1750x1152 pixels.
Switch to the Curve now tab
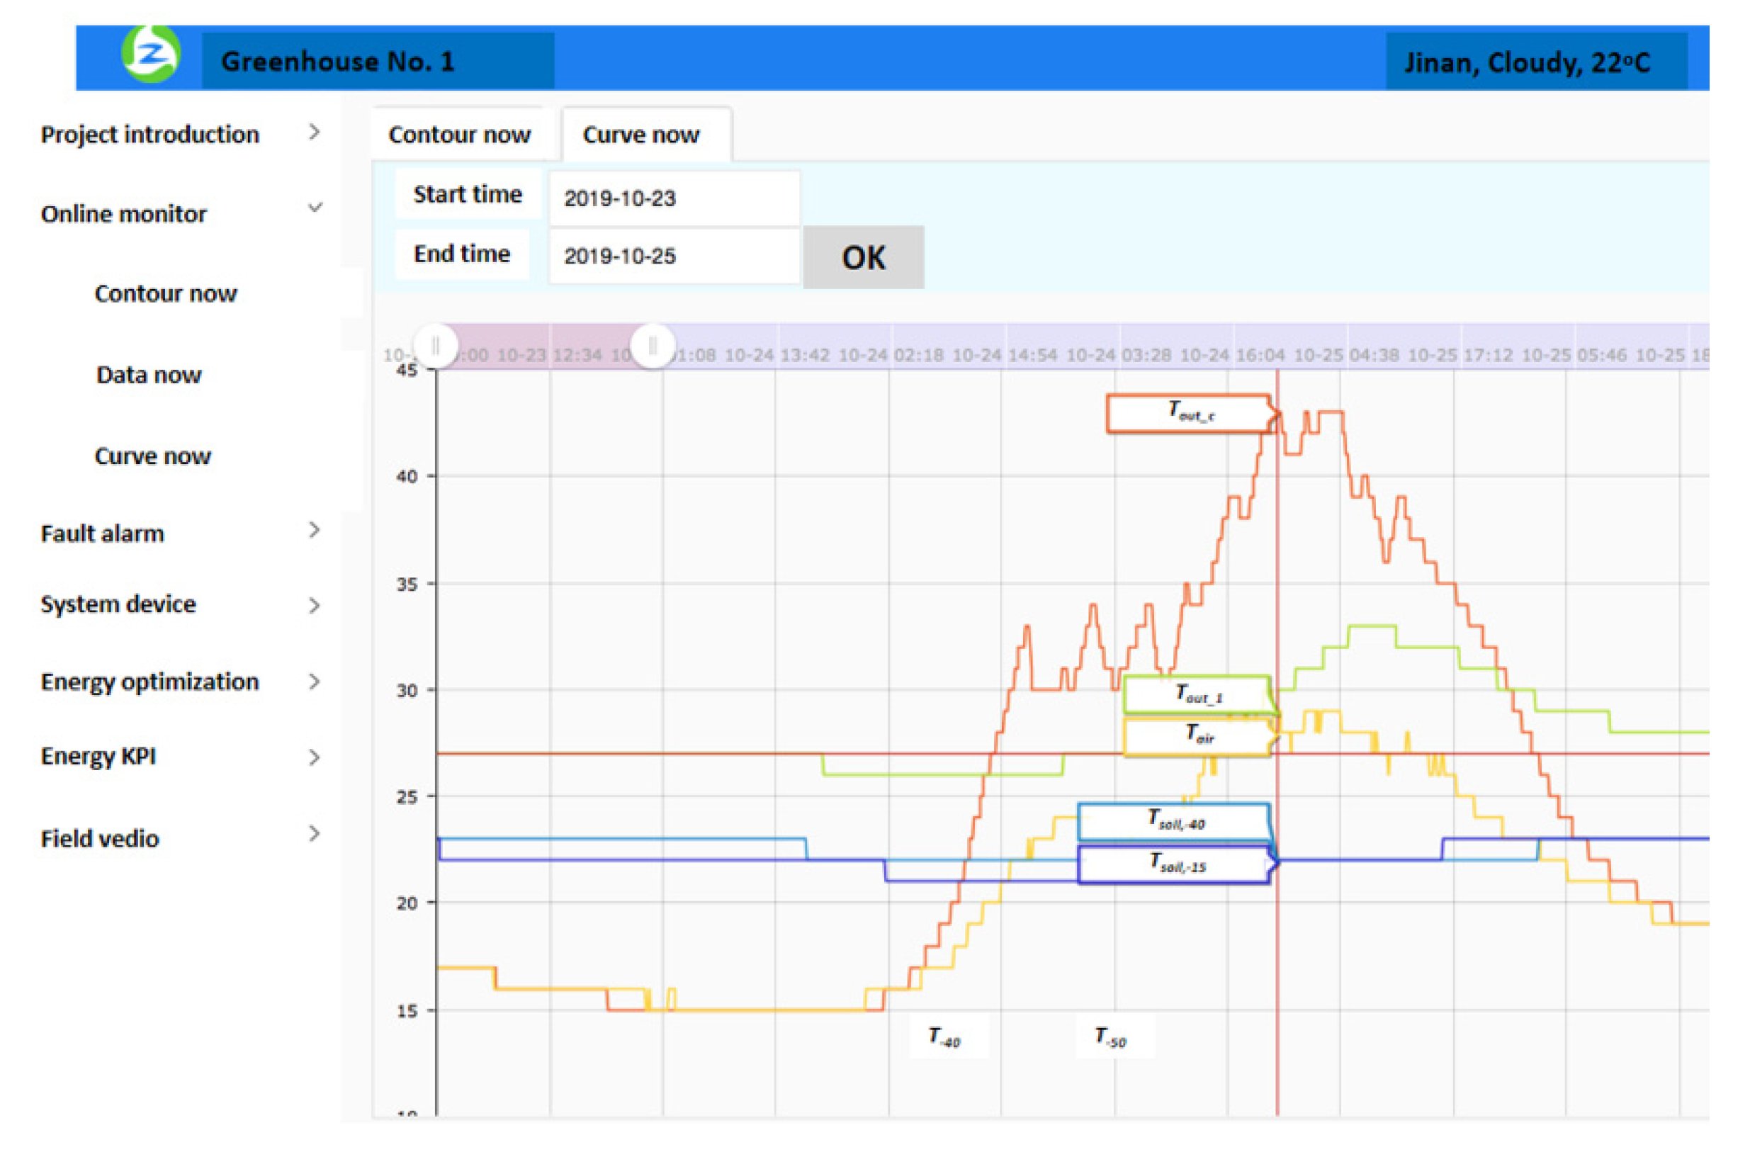(641, 135)
